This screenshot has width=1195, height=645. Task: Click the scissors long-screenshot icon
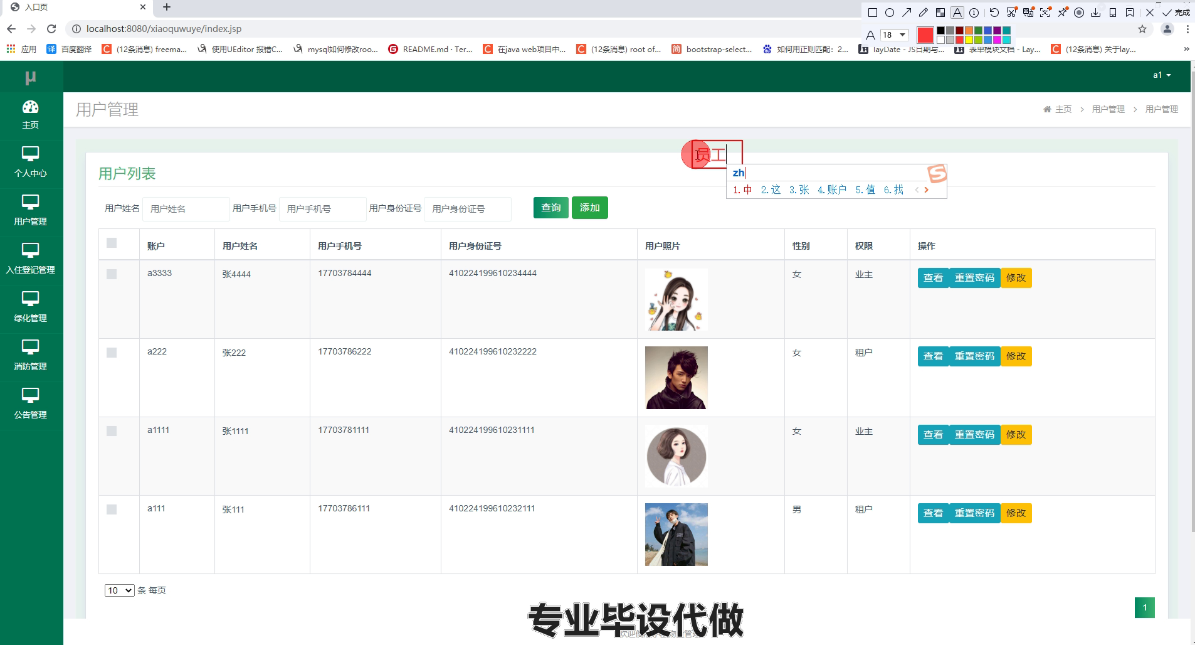click(1011, 13)
